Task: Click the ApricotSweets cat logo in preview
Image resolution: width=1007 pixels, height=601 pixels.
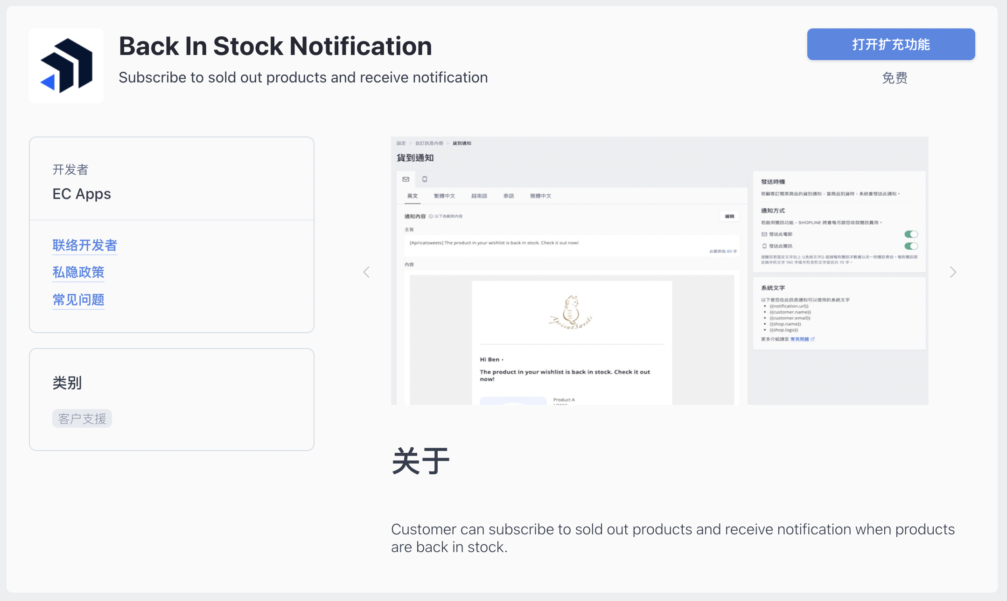Action: click(x=571, y=312)
